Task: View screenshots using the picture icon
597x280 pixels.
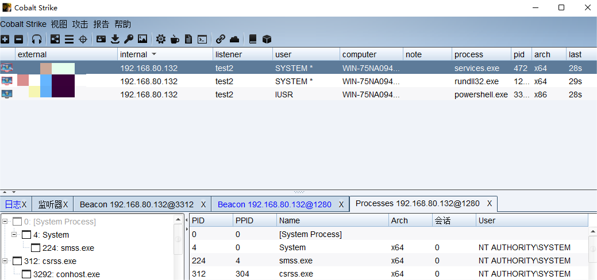Action: [x=142, y=39]
